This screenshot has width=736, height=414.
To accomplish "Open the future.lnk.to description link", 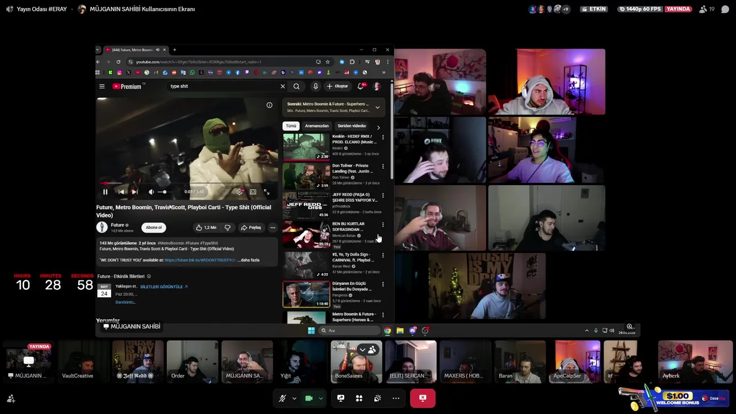I will [200, 260].
